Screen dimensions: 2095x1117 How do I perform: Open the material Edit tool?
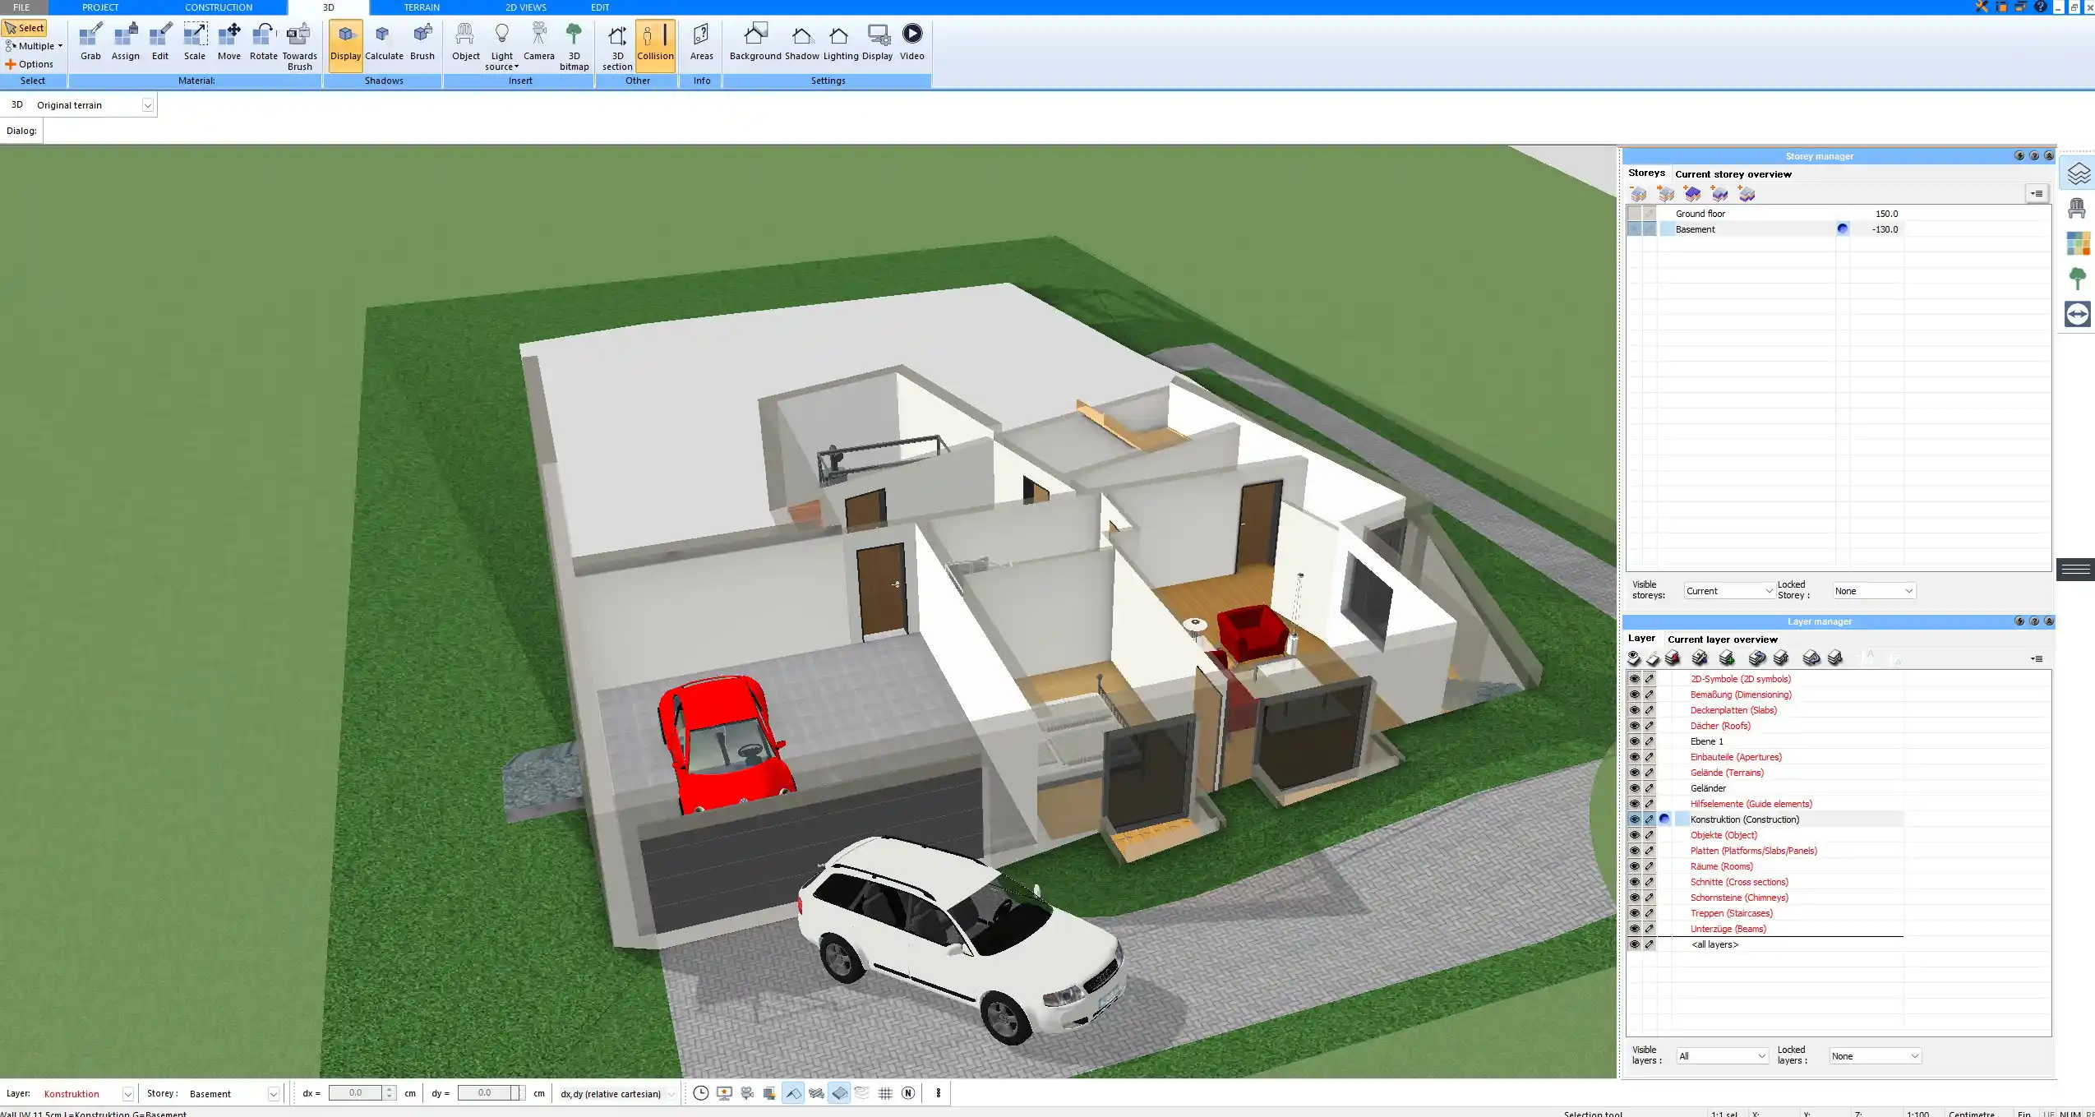[x=160, y=43]
